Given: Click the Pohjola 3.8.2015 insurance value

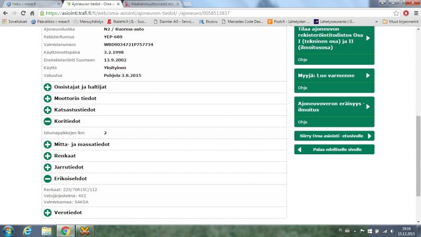Looking at the screenshot, I should [x=123, y=75].
